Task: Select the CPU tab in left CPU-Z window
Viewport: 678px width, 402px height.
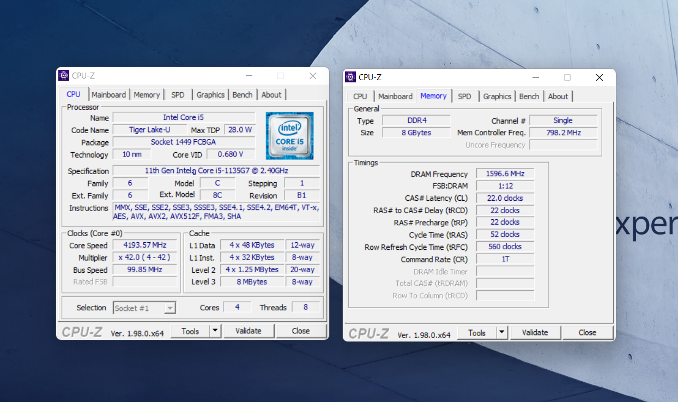Action: [x=74, y=94]
